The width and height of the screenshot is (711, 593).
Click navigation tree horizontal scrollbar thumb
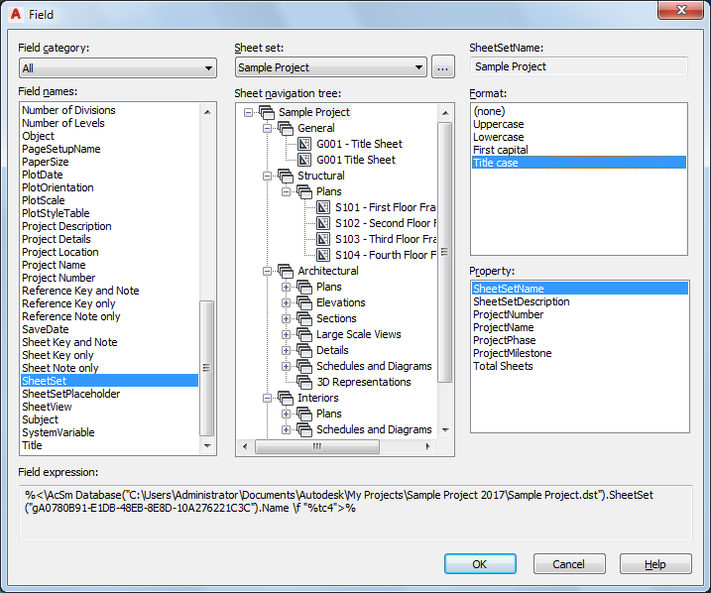tap(317, 446)
